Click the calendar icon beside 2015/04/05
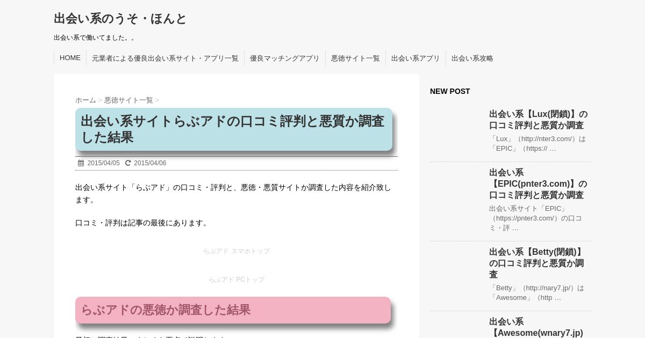Viewport: 645px width, 338px height. (x=81, y=163)
